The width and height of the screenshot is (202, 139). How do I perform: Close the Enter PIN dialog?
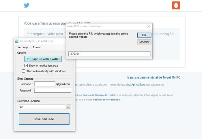[x=149, y=26]
